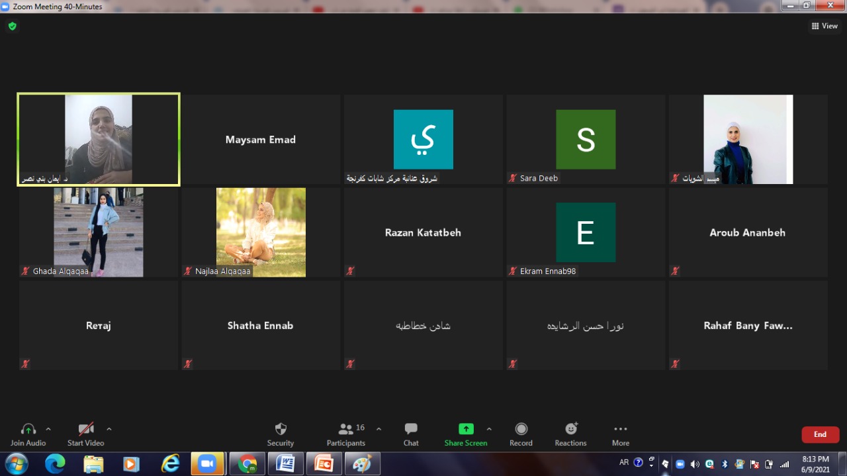Expand the Share Screen options arrow

pos(489,429)
